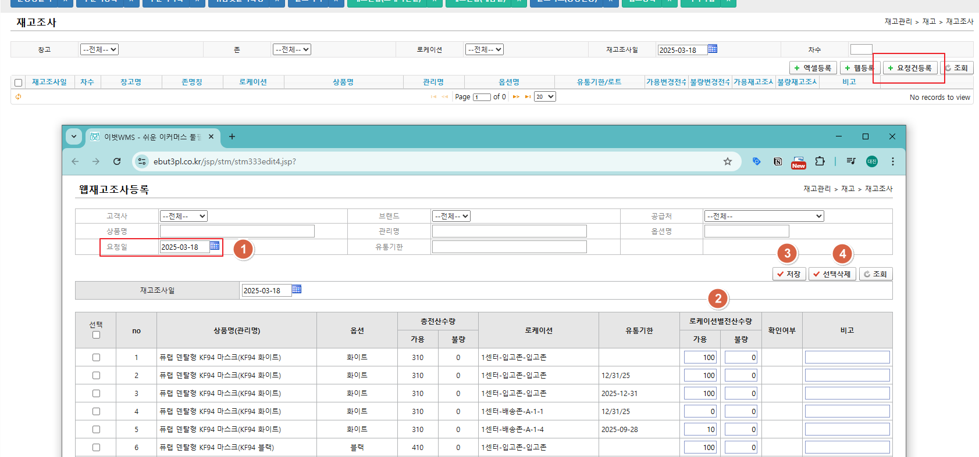
Task: Open a new browser tab with plus
Action: click(x=232, y=136)
